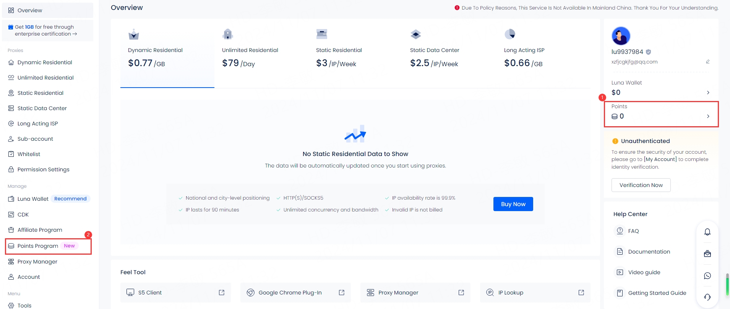The width and height of the screenshot is (730, 309).
Task: Expand the Points balance chevron
Action: pos(708,116)
